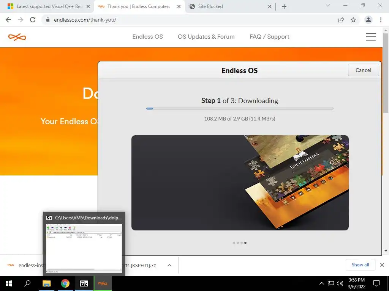Open the Windows Start menu
389x291 pixels.
(x=9, y=283)
